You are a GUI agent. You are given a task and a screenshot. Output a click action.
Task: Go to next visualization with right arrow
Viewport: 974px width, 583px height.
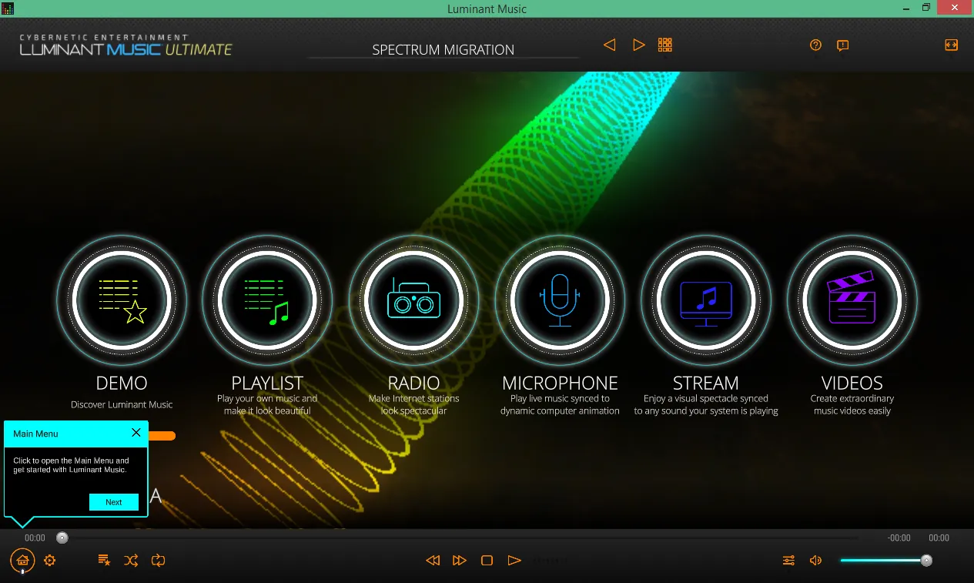click(638, 45)
